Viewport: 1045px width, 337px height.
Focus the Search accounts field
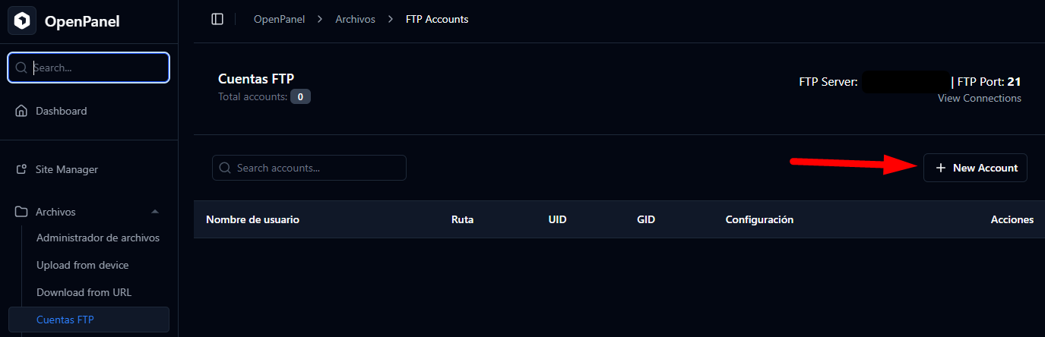click(318, 168)
